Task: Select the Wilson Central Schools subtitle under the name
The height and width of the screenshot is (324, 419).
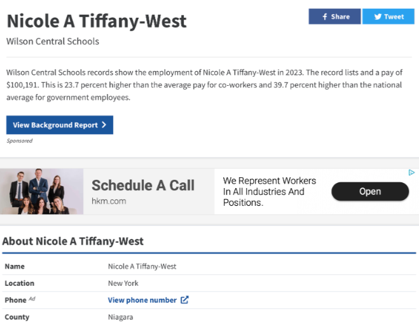Action: pyautogui.click(x=53, y=41)
